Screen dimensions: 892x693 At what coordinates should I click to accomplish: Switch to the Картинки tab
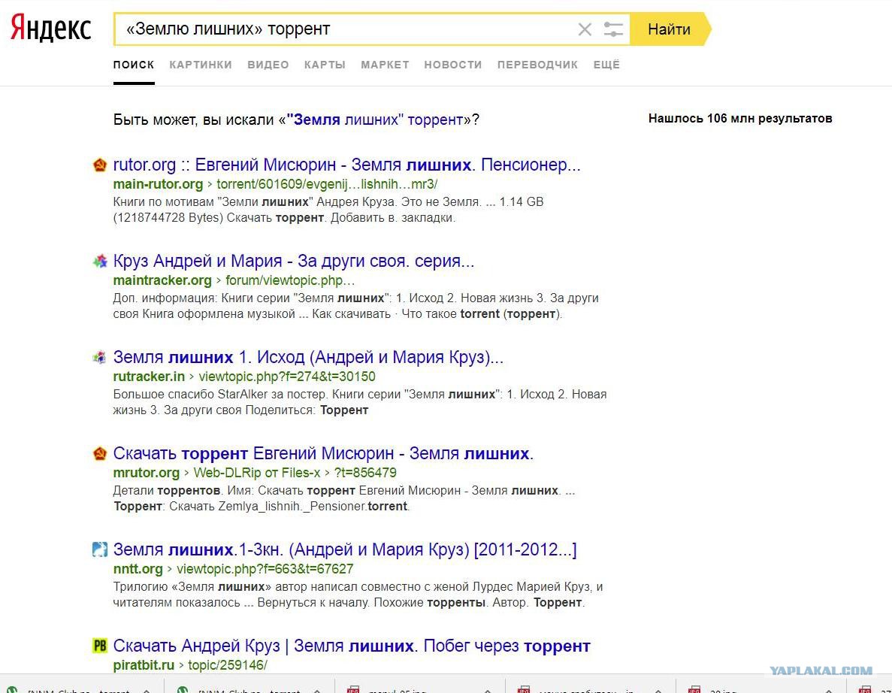point(201,65)
